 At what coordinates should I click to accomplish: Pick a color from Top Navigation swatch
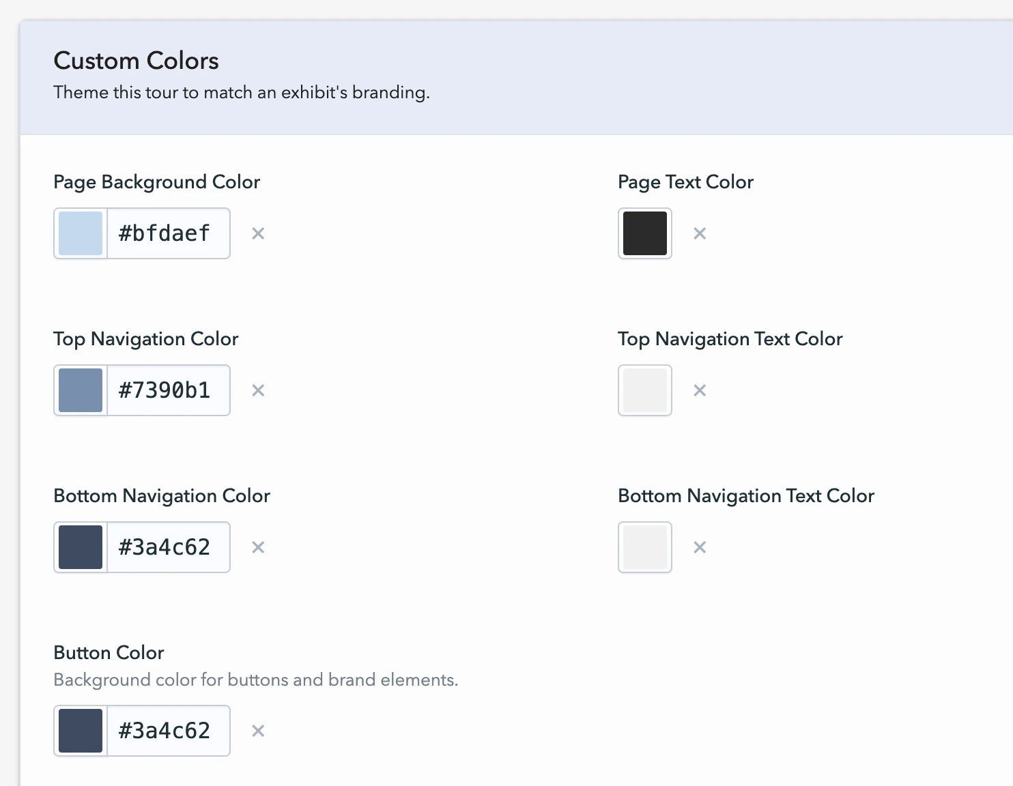click(x=81, y=390)
